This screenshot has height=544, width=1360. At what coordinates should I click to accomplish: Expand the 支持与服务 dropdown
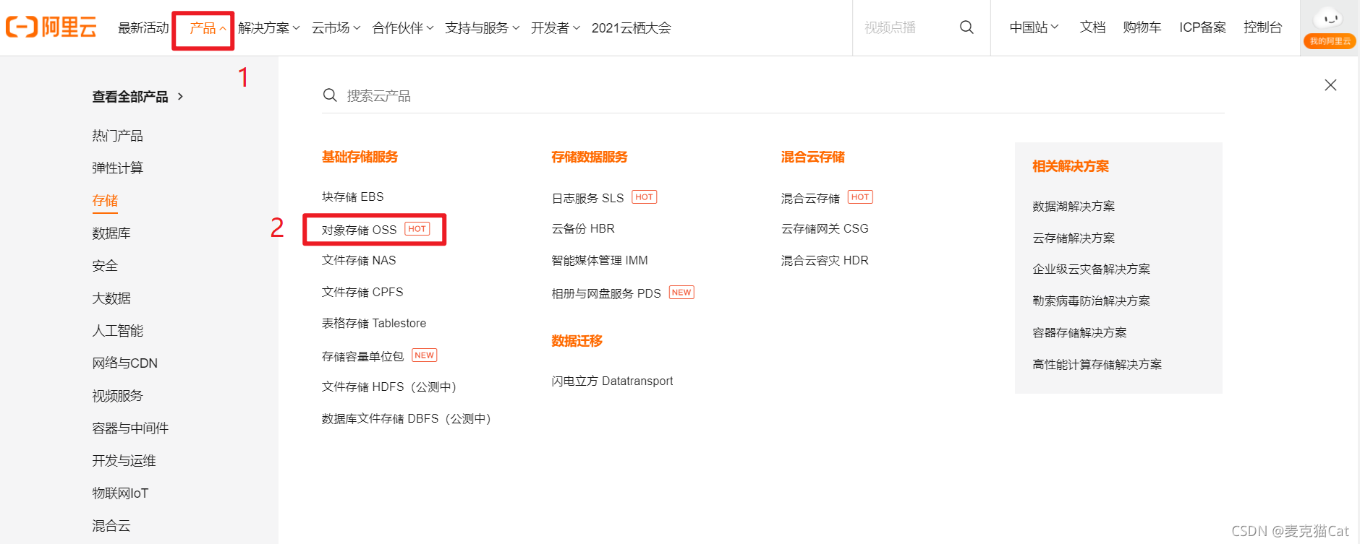[x=483, y=28]
